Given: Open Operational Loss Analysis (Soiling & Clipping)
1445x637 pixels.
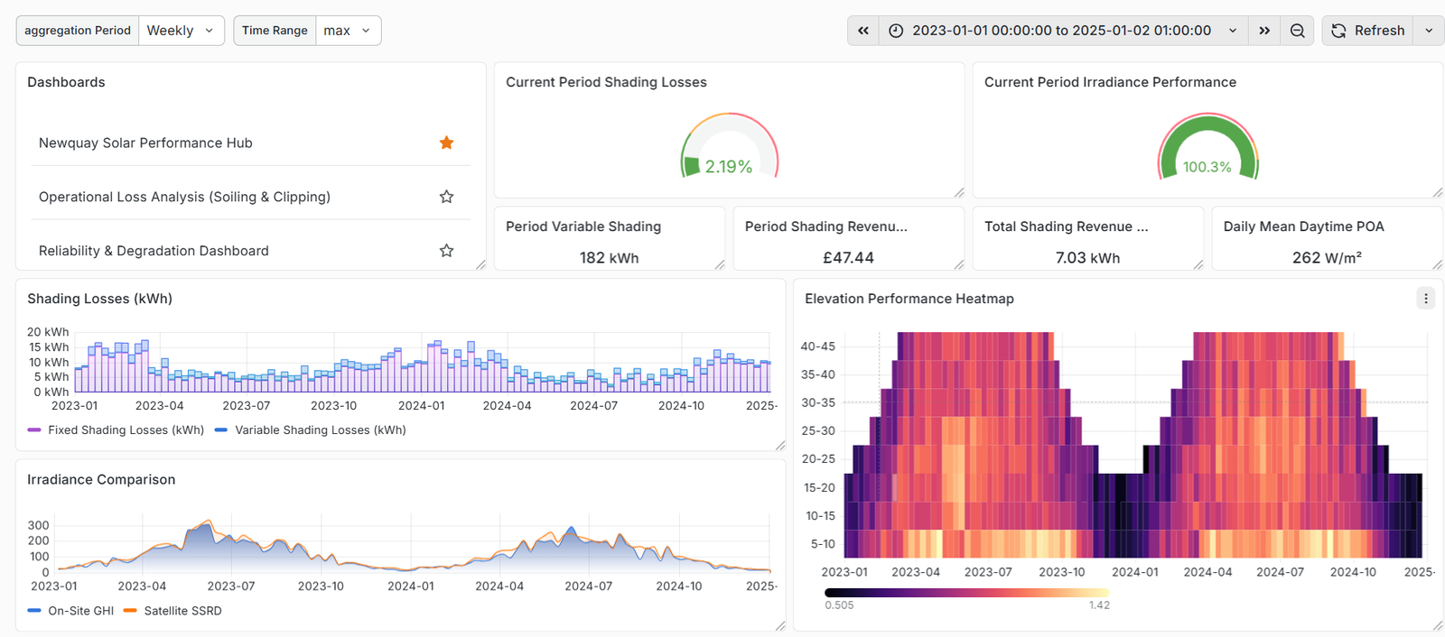Looking at the screenshot, I should [x=184, y=197].
